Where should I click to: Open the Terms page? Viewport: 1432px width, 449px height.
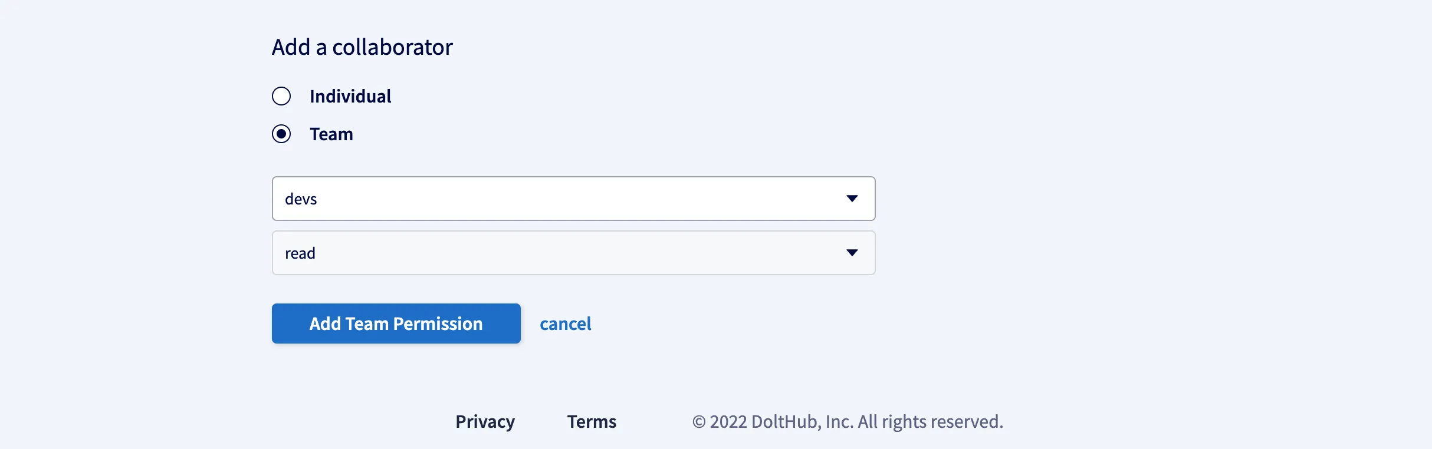[591, 421]
